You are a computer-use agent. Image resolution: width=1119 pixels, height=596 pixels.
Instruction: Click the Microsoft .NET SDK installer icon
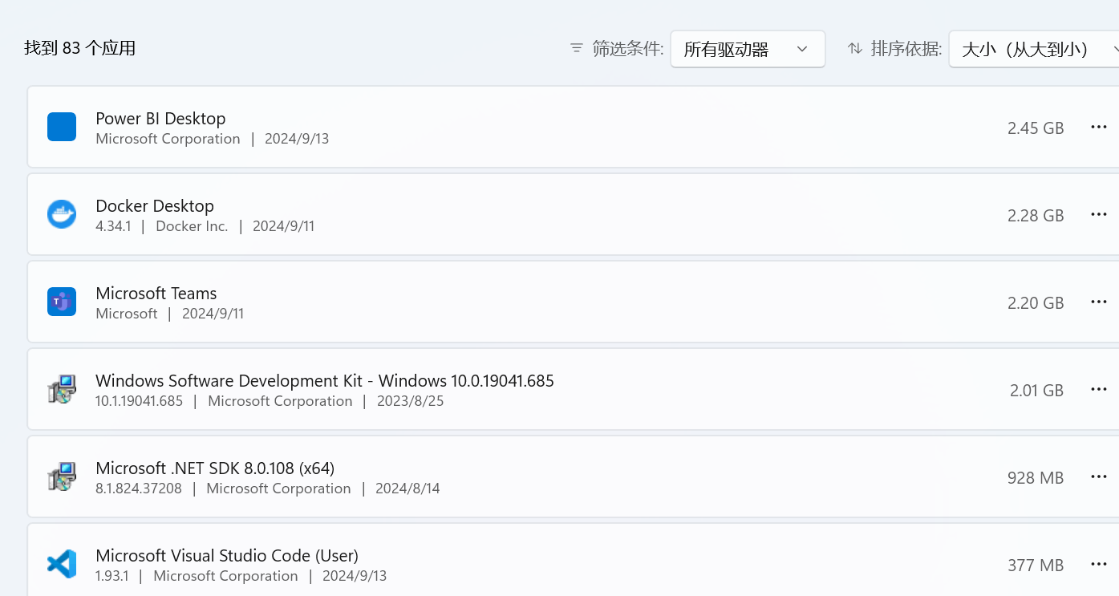(x=62, y=476)
